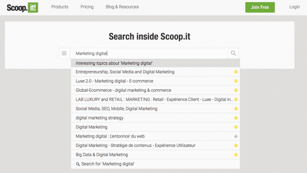Choose 'Global-Ecommerce - digital marketing & commerce' suggestion
Screen dimensions: 307x173
[123, 90]
